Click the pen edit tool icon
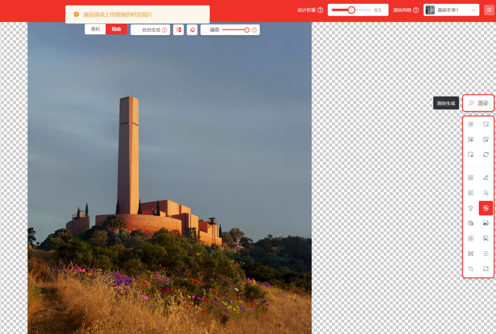 pos(486,177)
